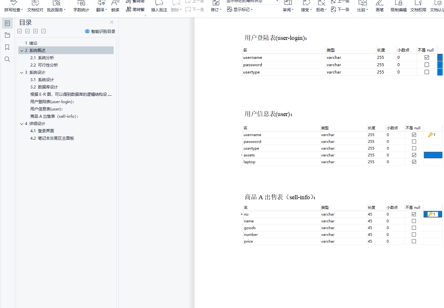Select the 画笔 pen tool

tap(379, 6)
